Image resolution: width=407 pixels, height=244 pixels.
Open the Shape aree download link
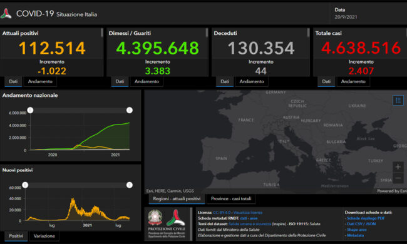pos(357,230)
